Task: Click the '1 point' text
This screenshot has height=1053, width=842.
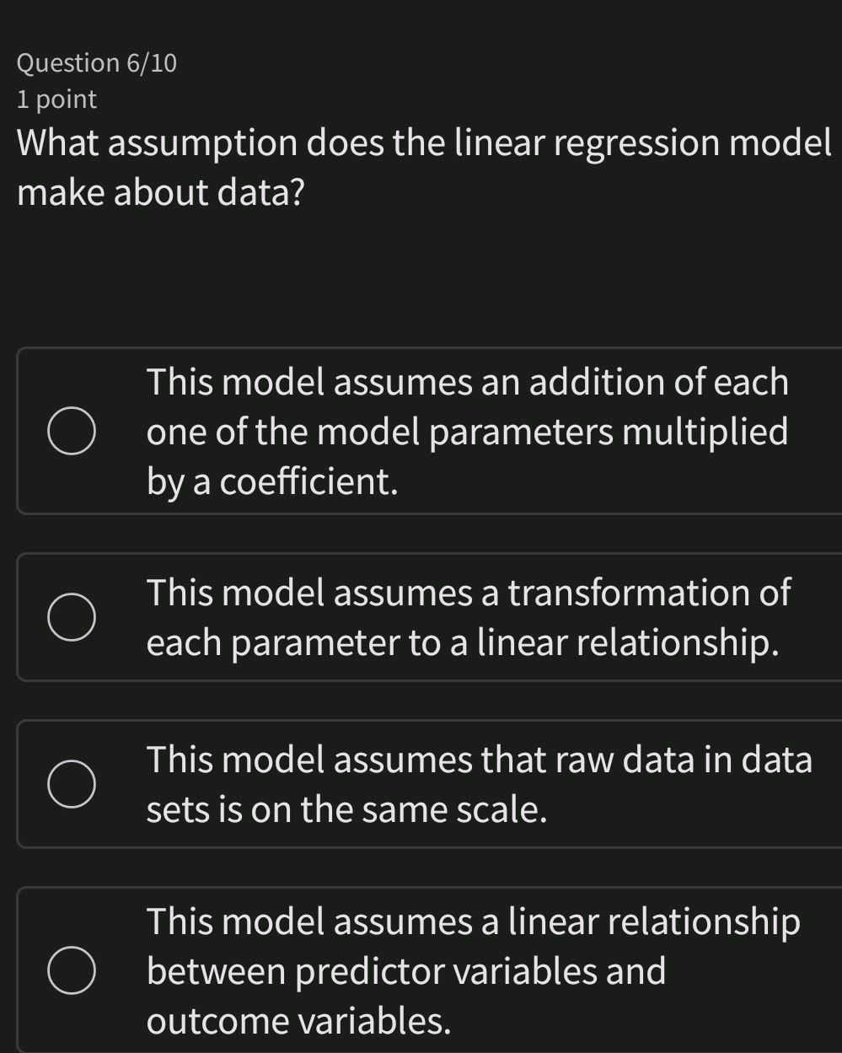Action: coord(56,99)
